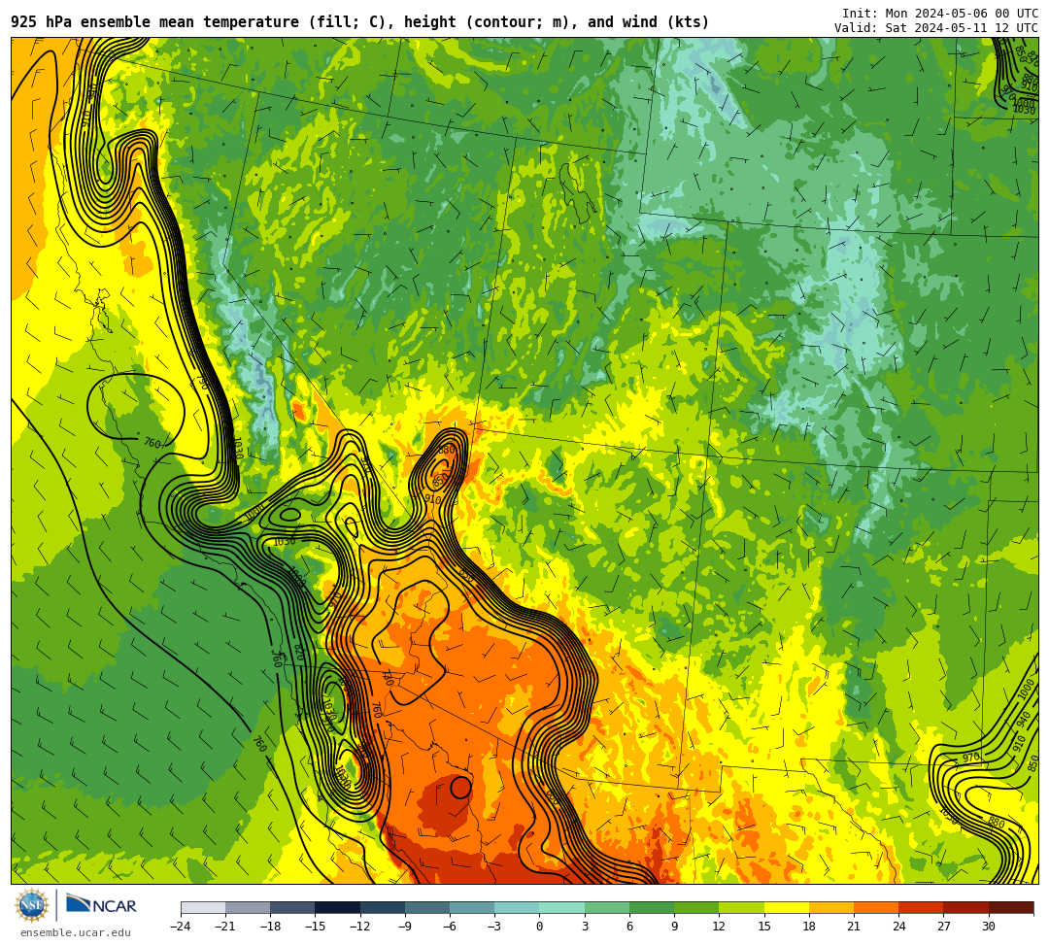This screenshot has height=945, width=1049.
Task: Pick the colorbar swatch between 24 and 27
Action: (x=921, y=907)
